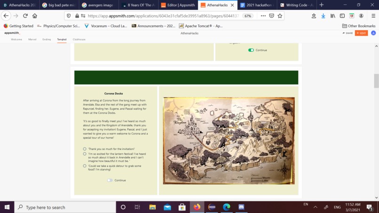Click the tracking protection shield icon

(69, 16)
